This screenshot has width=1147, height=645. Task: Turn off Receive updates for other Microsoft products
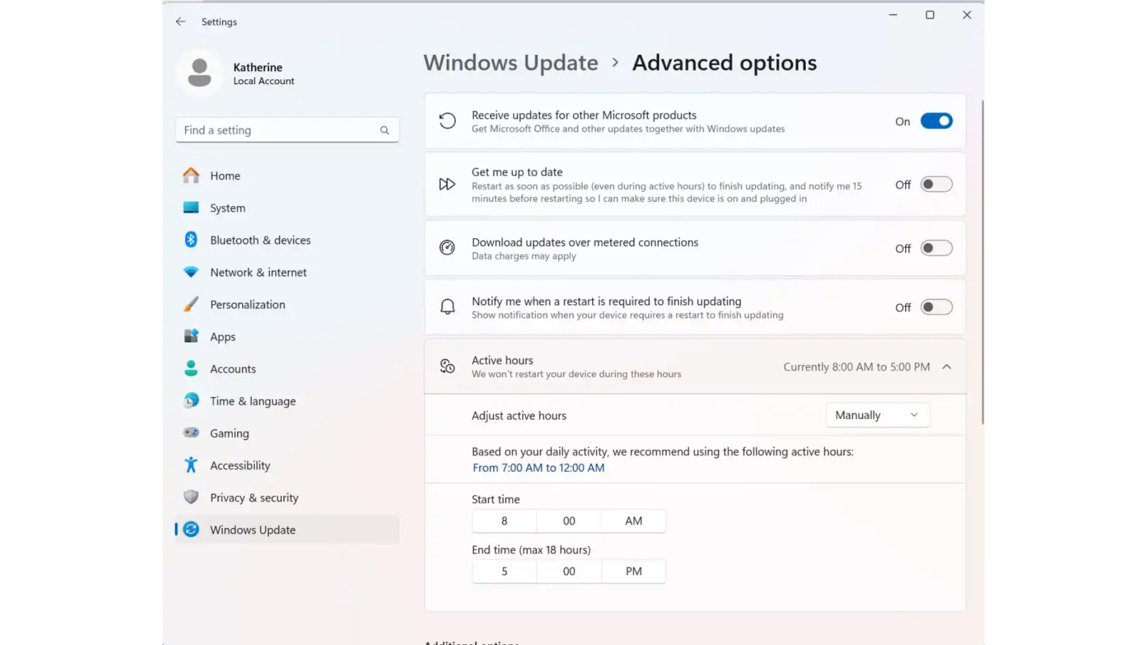[936, 121]
